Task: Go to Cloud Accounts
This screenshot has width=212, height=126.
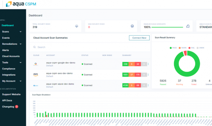Action: pos(11,56)
